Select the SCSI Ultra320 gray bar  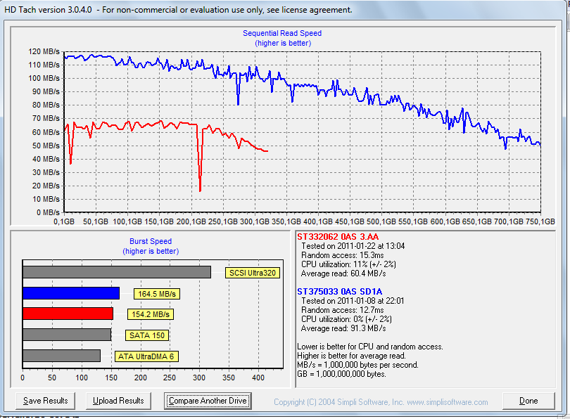[116, 272]
